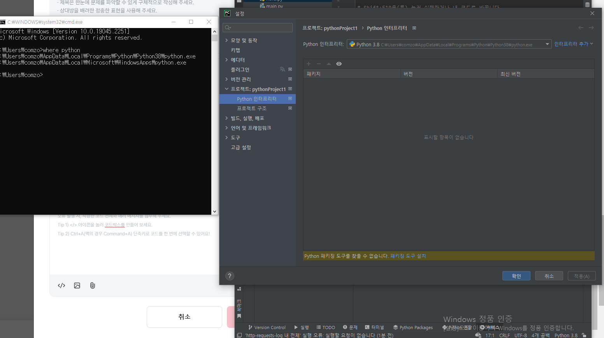Viewport: 604px width, 338px height.
Task: Go forward with the settings forward arrow
Action: 591,28
